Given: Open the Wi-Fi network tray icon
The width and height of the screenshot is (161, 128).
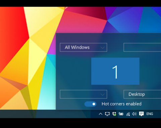Looking at the screenshot, I should click(x=128, y=114).
